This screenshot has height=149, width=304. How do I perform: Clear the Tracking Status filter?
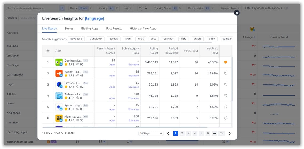(180, 8)
